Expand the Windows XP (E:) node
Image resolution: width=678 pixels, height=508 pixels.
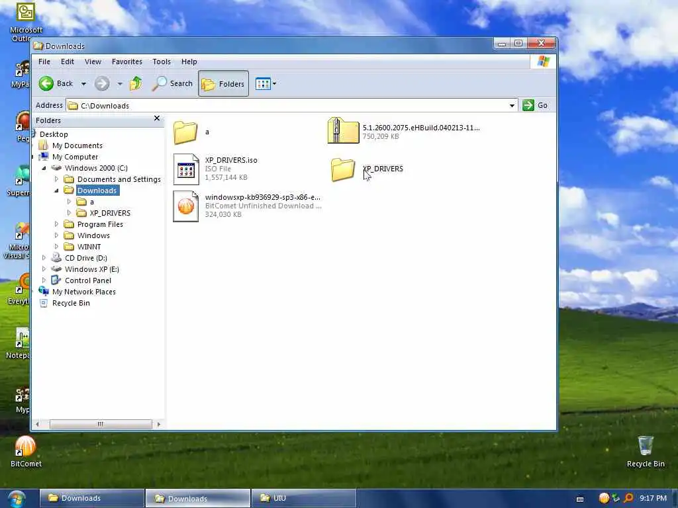44,269
